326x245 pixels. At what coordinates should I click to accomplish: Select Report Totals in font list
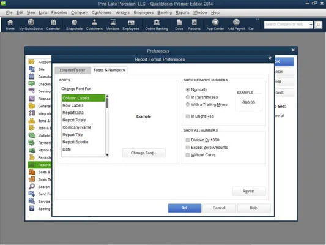pyautogui.click(x=84, y=120)
